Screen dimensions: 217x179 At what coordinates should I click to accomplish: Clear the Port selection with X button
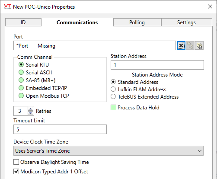[x=181, y=45]
